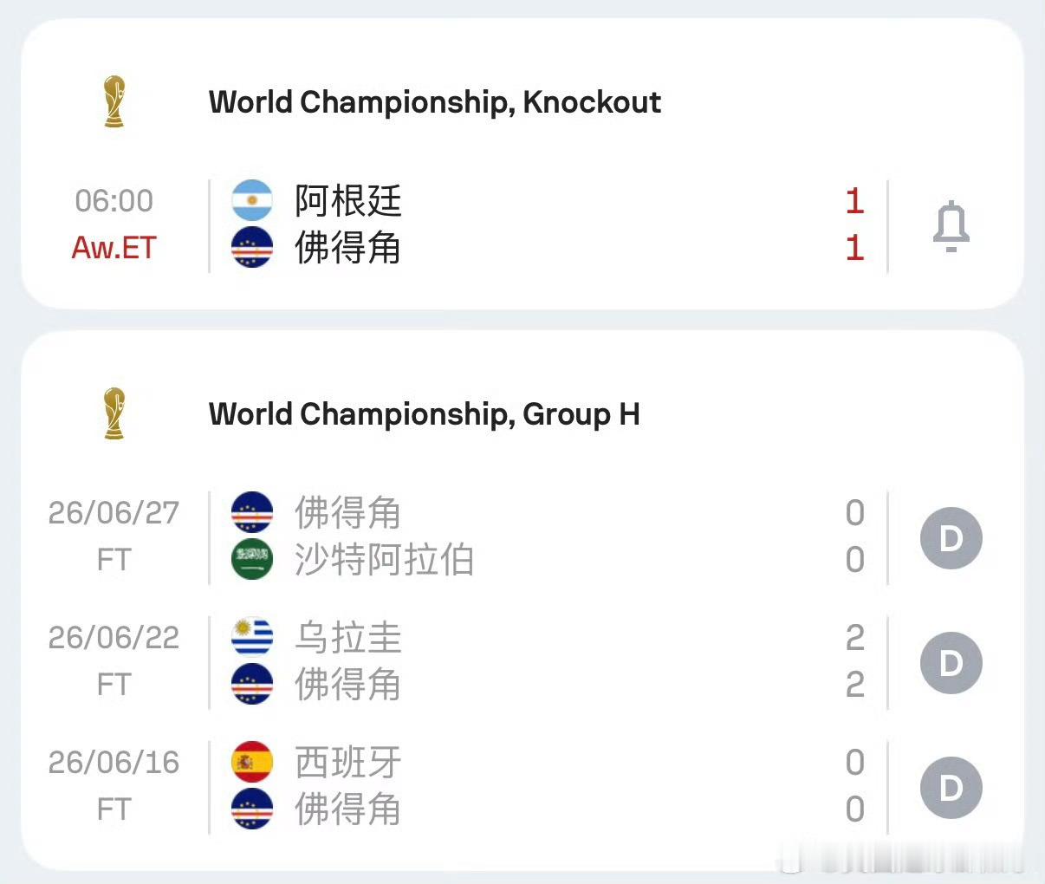Image resolution: width=1045 pixels, height=884 pixels.
Task: Click the trophy icon beside Group H
Action: click(114, 413)
